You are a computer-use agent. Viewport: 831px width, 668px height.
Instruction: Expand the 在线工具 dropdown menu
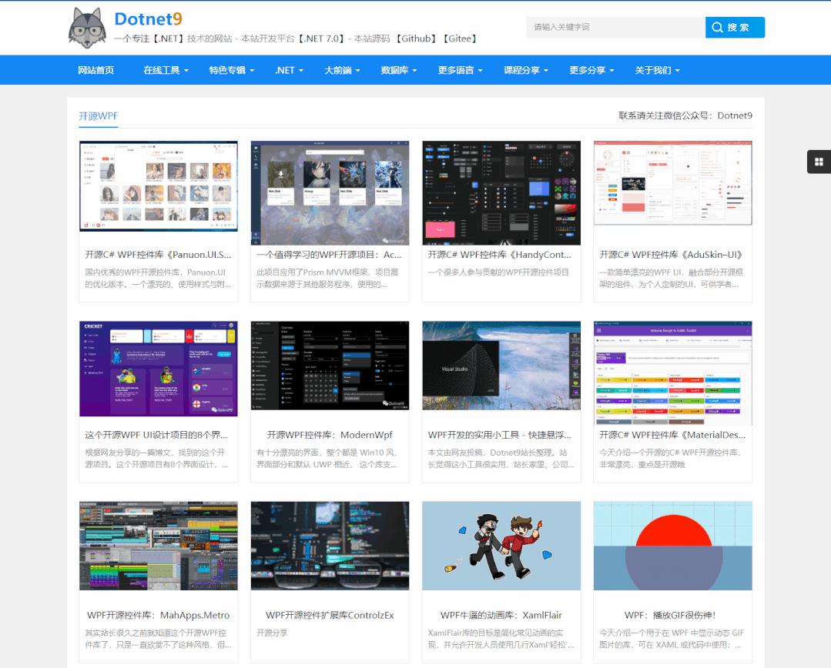pos(166,70)
